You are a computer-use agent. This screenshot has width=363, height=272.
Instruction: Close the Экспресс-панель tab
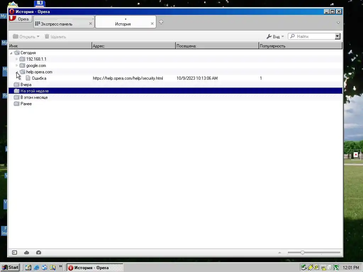click(90, 24)
